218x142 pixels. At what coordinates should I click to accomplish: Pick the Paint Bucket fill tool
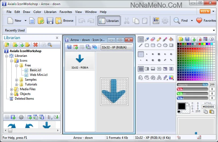pos(171,39)
